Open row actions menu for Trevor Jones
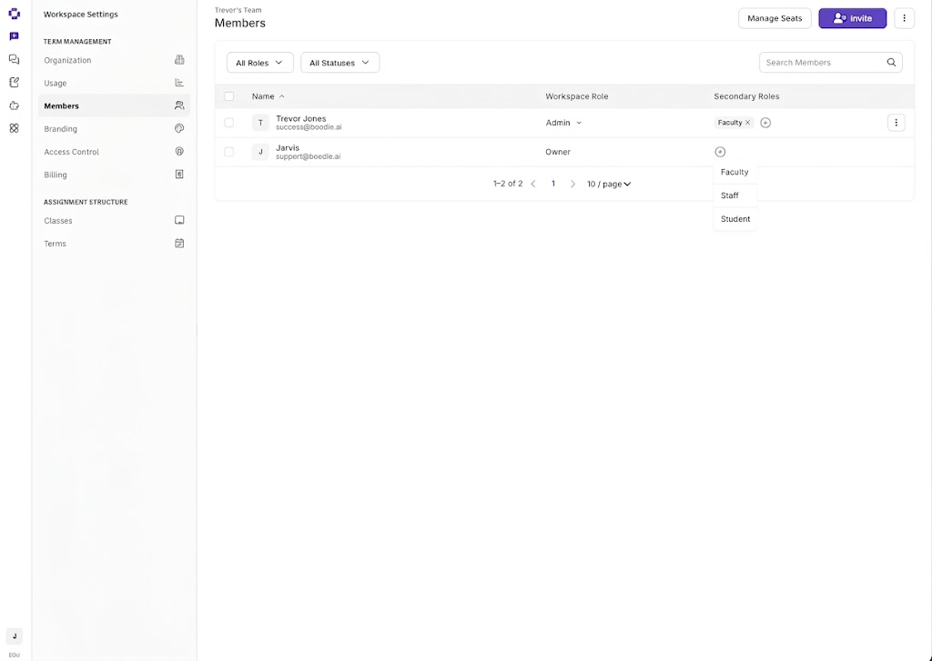This screenshot has width=932, height=661. [896, 123]
